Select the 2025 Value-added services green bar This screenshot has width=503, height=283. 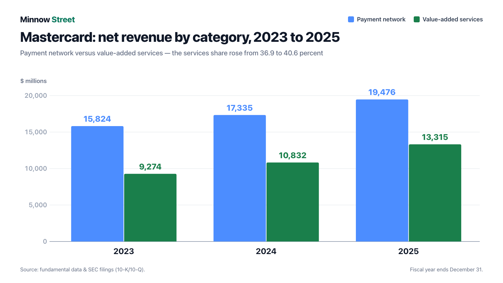[435, 193]
